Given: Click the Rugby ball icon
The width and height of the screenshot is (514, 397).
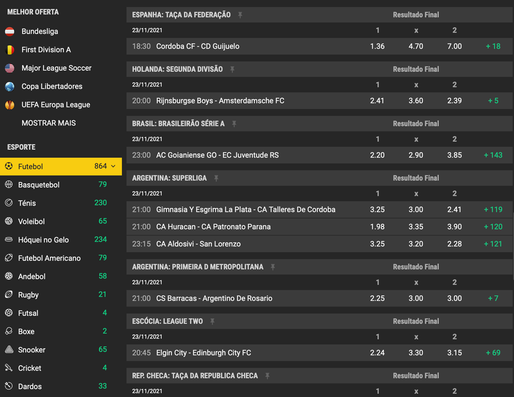Looking at the screenshot, I should (9, 294).
